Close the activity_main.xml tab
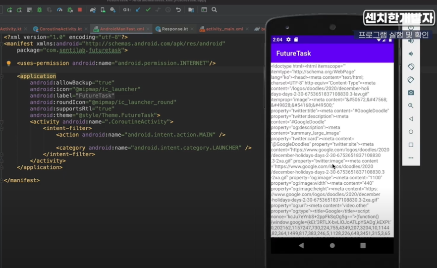Image resolution: width=437 pixels, height=268 pixels. [x=247, y=29]
